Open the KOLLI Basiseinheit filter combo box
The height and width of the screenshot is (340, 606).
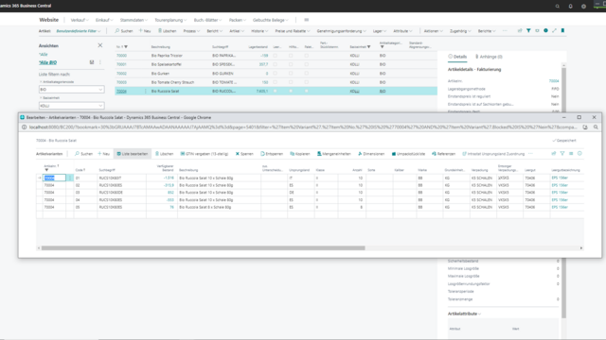point(72,106)
